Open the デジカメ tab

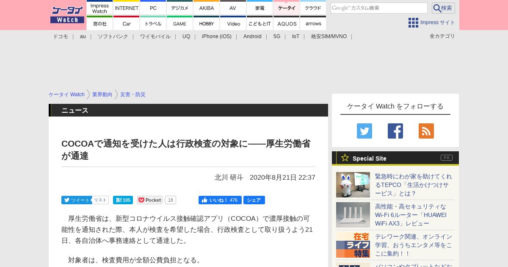click(179, 8)
